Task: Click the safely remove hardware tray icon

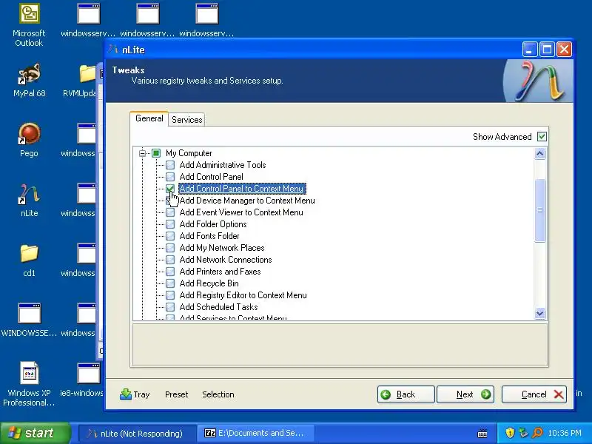Action: coord(523,433)
